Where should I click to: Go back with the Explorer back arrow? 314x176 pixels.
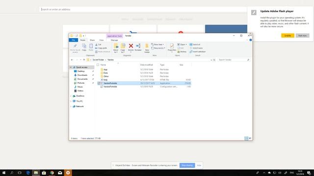pos(72,60)
